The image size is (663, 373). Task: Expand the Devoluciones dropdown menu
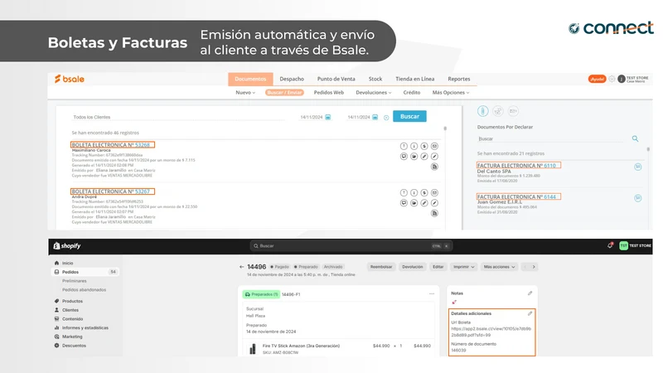pyautogui.click(x=374, y=92)
